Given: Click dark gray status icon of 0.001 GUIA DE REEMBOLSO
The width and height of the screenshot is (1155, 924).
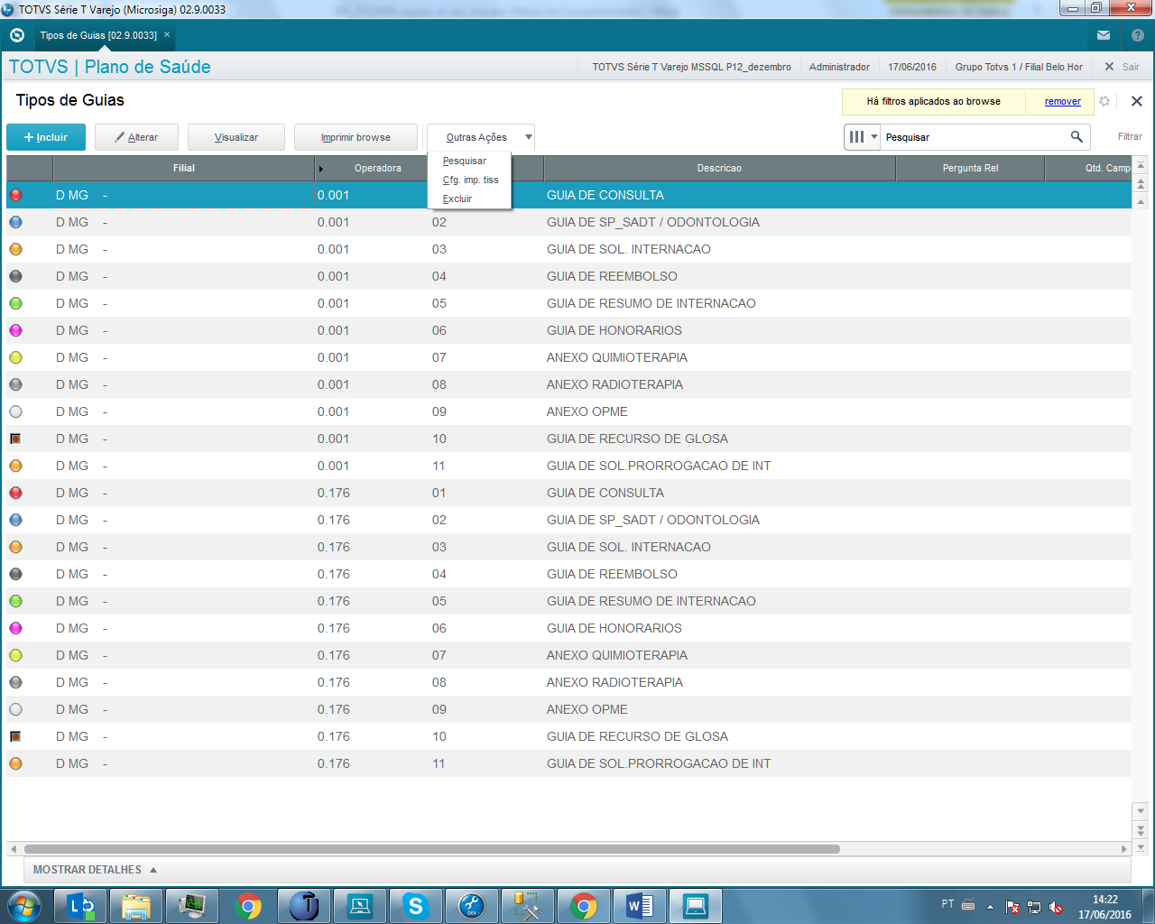Looking at the screenshot, I should (x=15, y=276).
